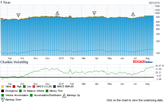Click the 'MACD EMA (9)' legend label

coord(66,87)
